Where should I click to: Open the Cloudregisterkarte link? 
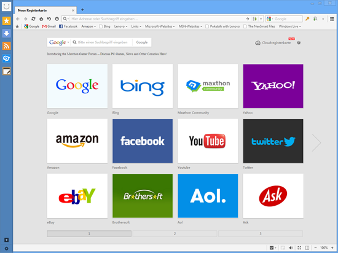pos(273,43)
